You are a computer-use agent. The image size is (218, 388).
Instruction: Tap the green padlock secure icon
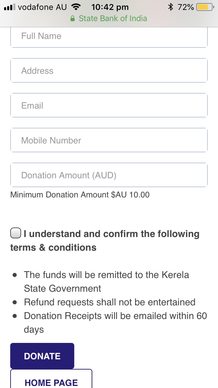pos(73,19)
